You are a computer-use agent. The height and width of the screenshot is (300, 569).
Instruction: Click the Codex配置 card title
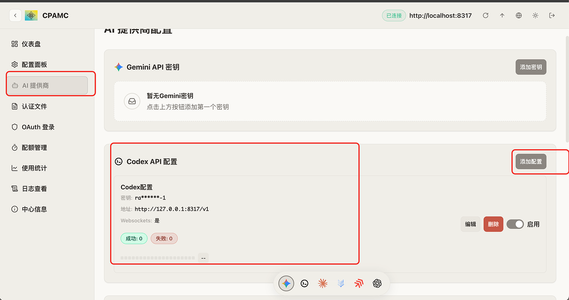tap(136, 187)
